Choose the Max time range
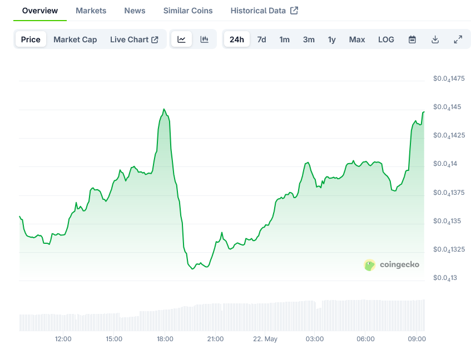471x349 pixels. 357,40
